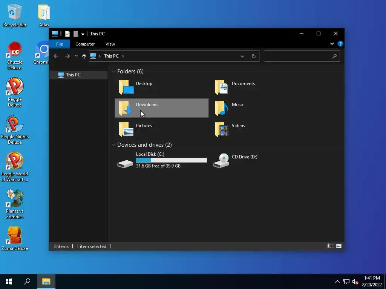Select This PC in the navigation pane
This screenshot has width=386, height=289.
click(x=78, y=75)
